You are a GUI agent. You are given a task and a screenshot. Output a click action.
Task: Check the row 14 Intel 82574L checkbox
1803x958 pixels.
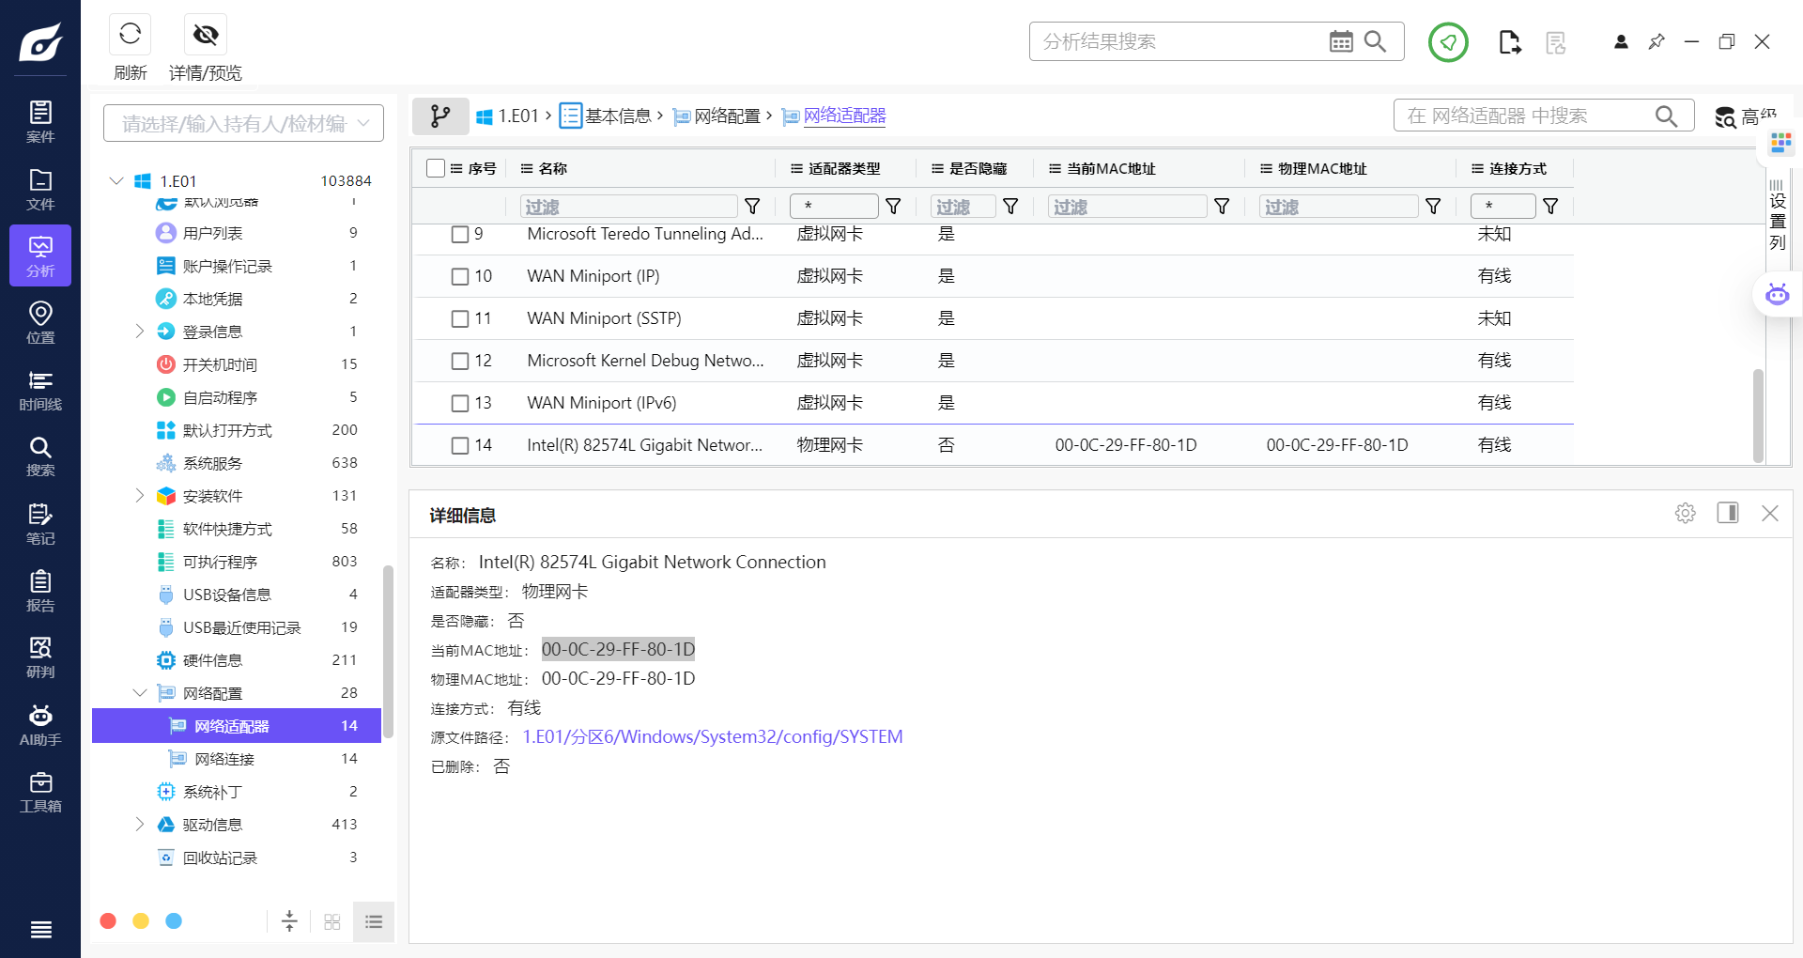click(460, 445)
